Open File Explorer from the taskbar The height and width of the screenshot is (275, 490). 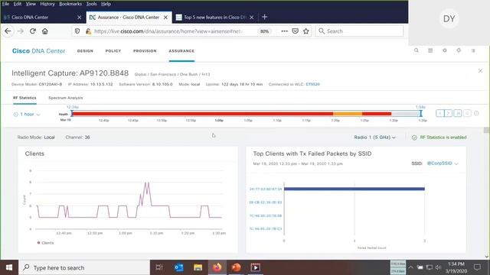pyautogui.click(x=198, y=267)
